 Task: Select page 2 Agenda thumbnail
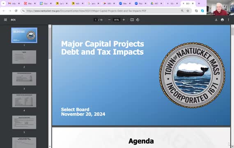(24, 57)
